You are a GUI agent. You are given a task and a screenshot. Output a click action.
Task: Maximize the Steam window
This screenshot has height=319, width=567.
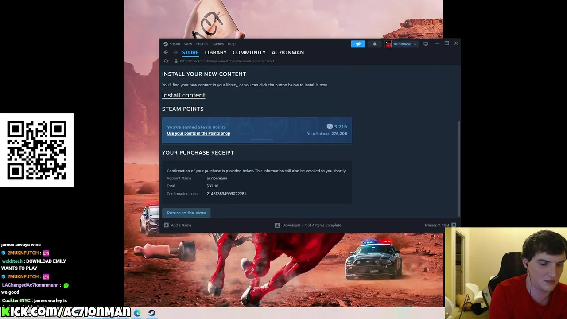pyautogui.click(x=447, y=43)
